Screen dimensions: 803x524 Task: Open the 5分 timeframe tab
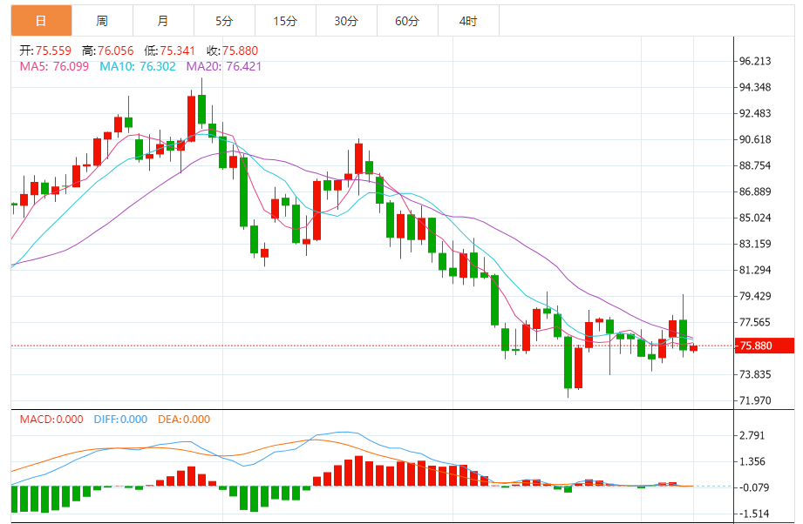click(224, 21)
